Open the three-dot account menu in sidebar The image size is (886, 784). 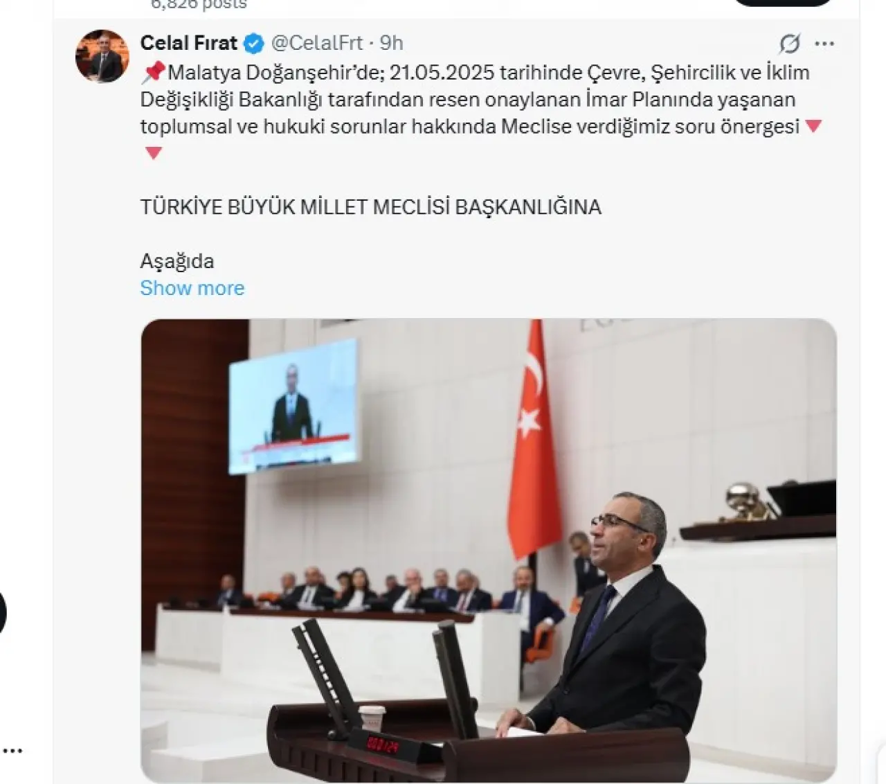pos(12,751)
